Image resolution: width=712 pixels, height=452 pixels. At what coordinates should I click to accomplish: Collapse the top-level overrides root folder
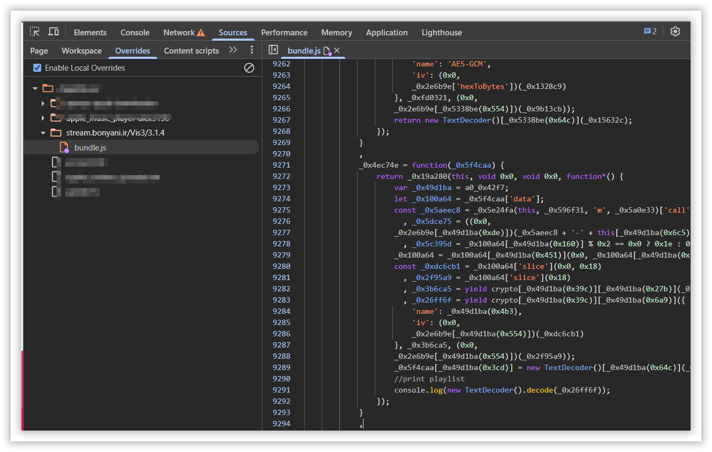(x=35, y=88)
